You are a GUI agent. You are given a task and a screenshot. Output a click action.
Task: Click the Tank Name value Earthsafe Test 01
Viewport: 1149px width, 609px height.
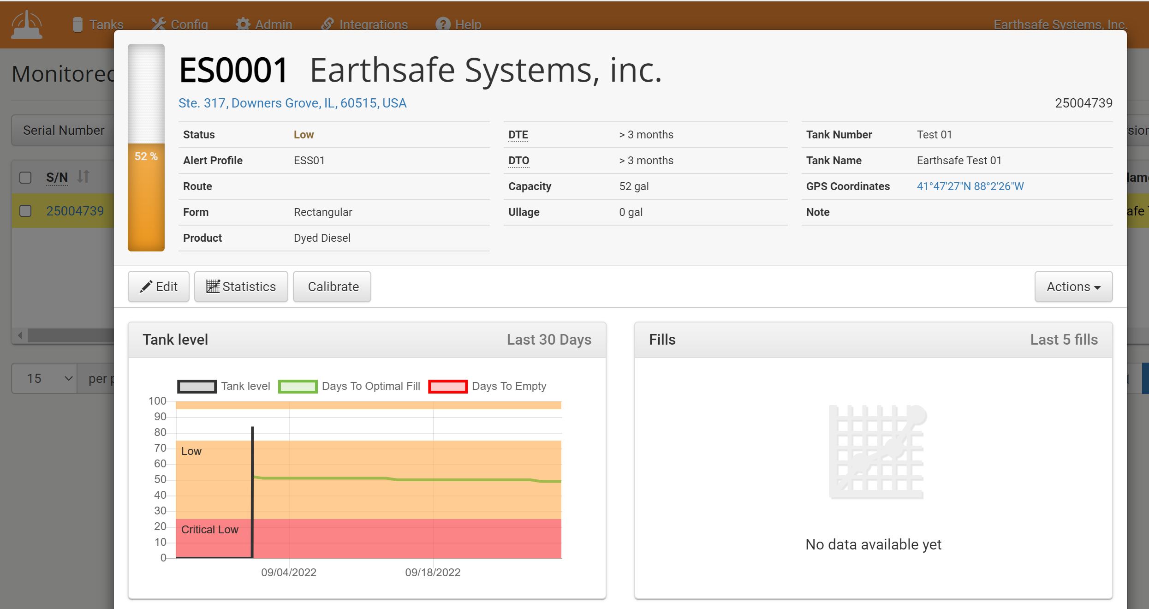(x=959, y=161)
